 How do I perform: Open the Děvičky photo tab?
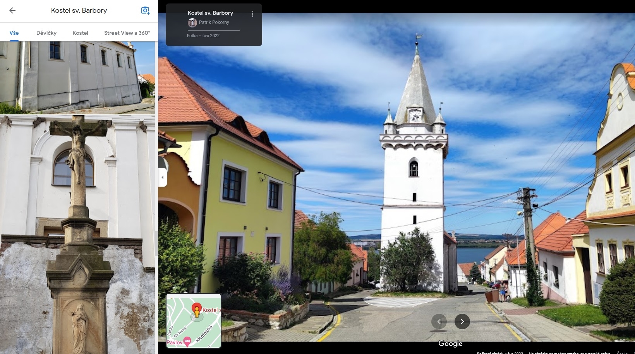pos(46,33)
